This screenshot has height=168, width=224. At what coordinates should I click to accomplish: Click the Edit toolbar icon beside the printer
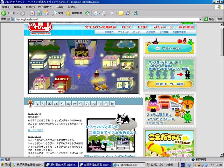click(x=111, y=13)
